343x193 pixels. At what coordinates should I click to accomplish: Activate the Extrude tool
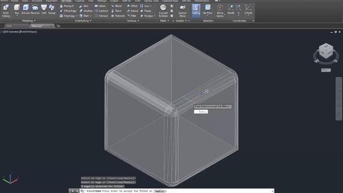click(26, 10)
